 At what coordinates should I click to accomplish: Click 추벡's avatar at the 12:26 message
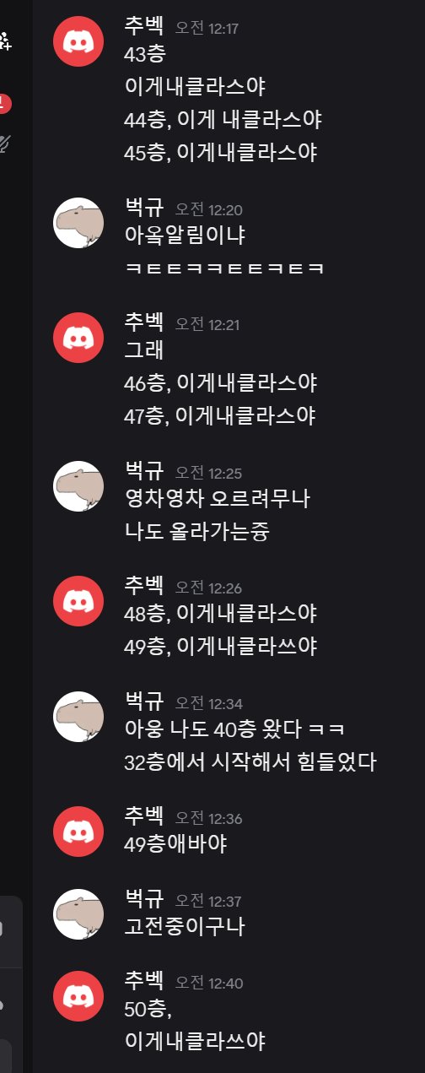(78, 600)
